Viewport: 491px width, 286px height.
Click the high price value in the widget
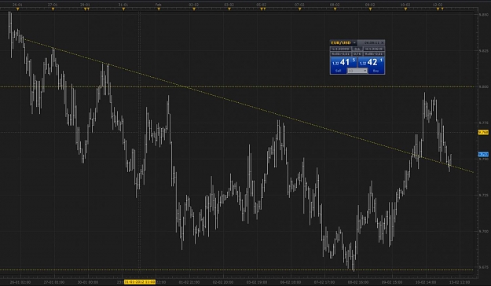pos(374,49)
